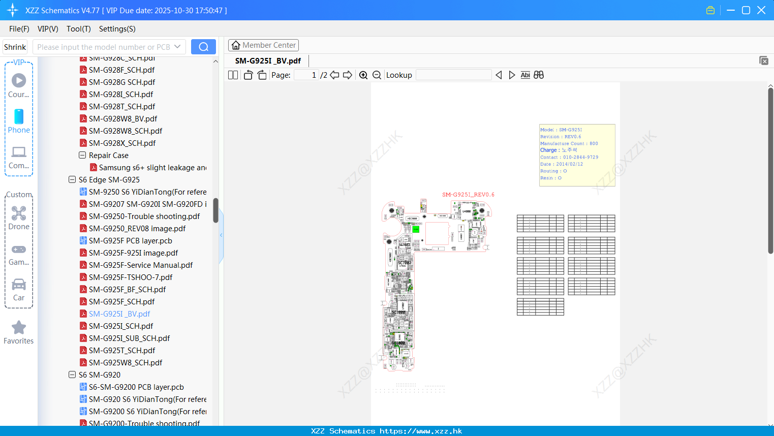Open the Car category
This screenshot has width=774, height=436.
(x=19, y=290)
